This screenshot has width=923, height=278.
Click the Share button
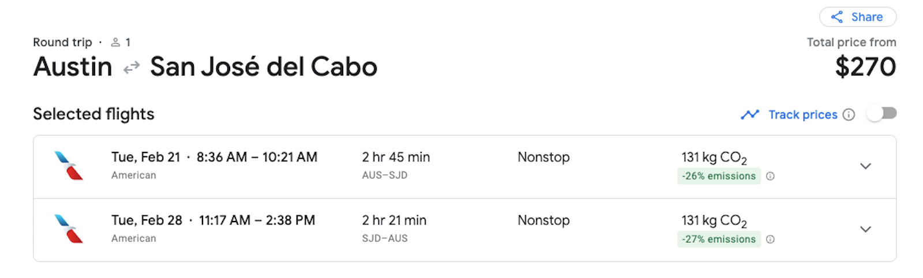coord(858,17)
